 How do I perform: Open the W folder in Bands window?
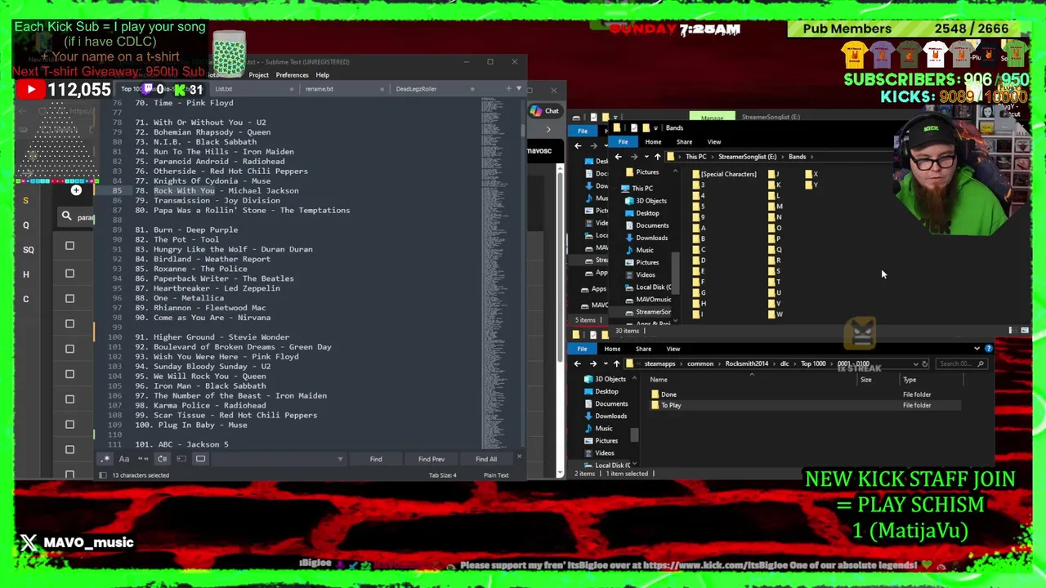coord(776,314)
